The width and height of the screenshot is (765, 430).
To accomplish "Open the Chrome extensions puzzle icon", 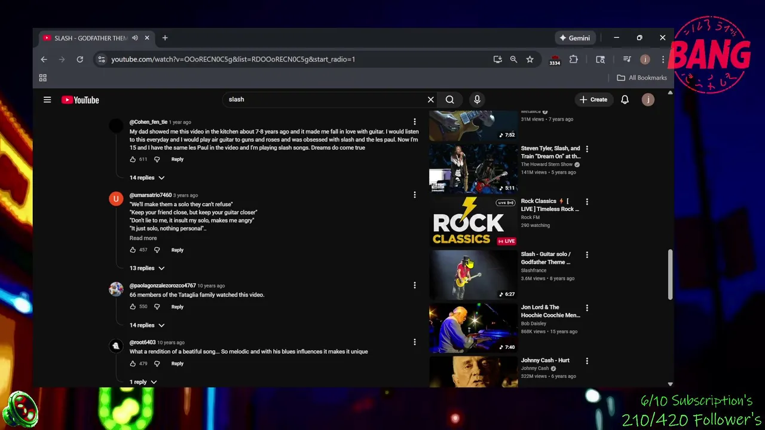I will coord(574,59).
